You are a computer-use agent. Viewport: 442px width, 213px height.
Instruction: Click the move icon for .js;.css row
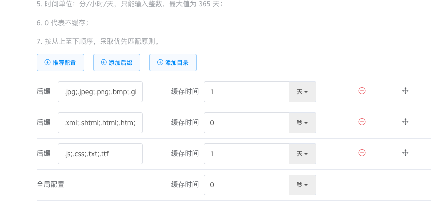coord(406,153)
